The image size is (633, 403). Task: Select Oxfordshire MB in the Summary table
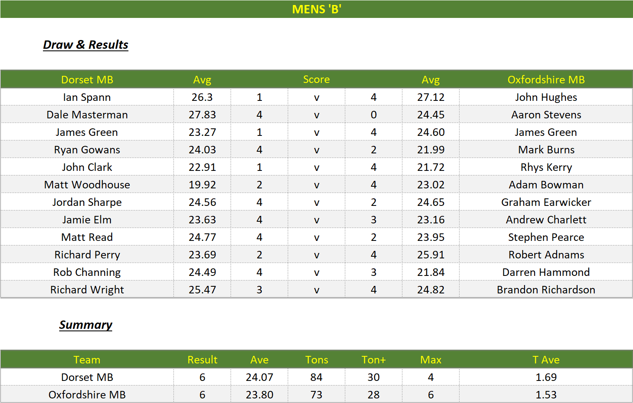[87, 395]
